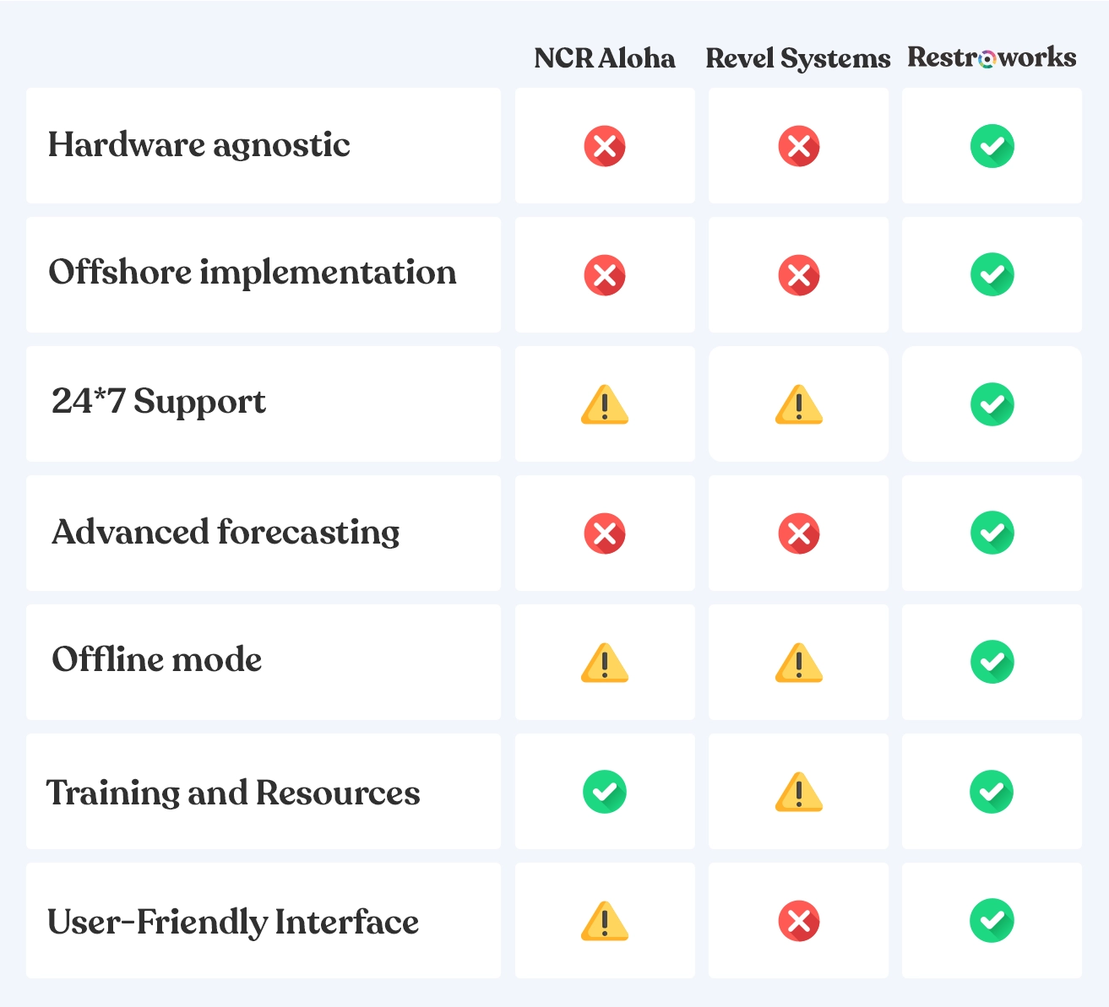Click the User-Friendly Interface row label
Screen dimensions: 1109x1007
click(233, 922)
